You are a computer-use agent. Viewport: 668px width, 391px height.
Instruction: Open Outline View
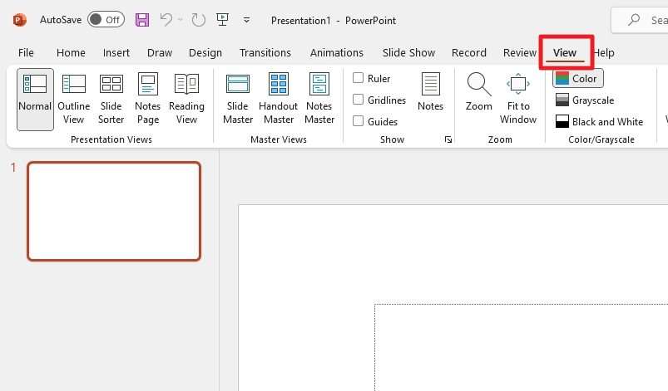[x=74, y=100]
